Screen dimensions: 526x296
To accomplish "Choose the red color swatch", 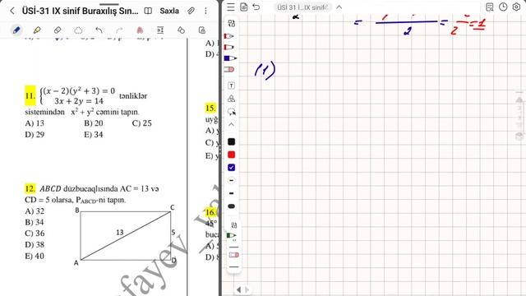I will [232, 155].
